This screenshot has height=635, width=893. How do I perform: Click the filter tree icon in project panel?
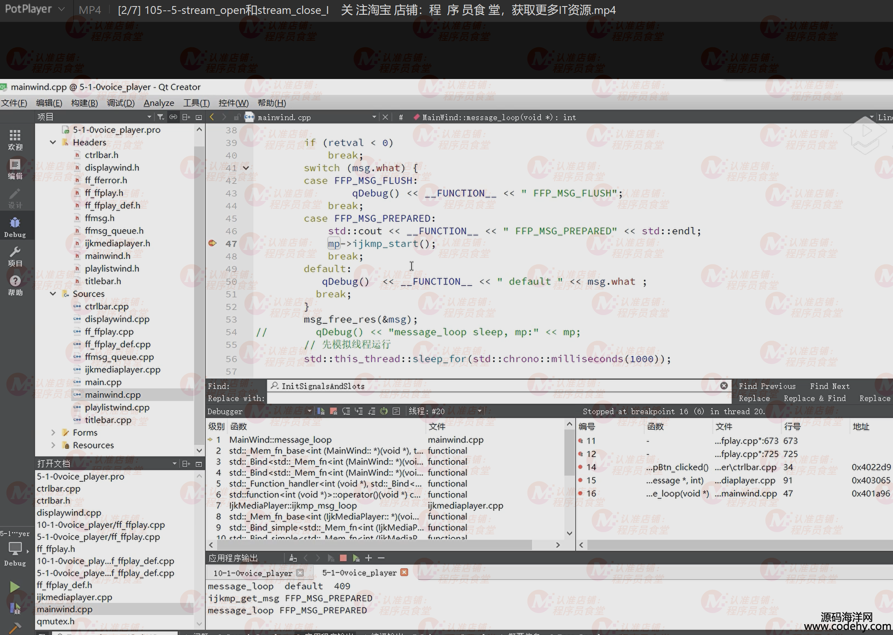(x=161, y=117)
